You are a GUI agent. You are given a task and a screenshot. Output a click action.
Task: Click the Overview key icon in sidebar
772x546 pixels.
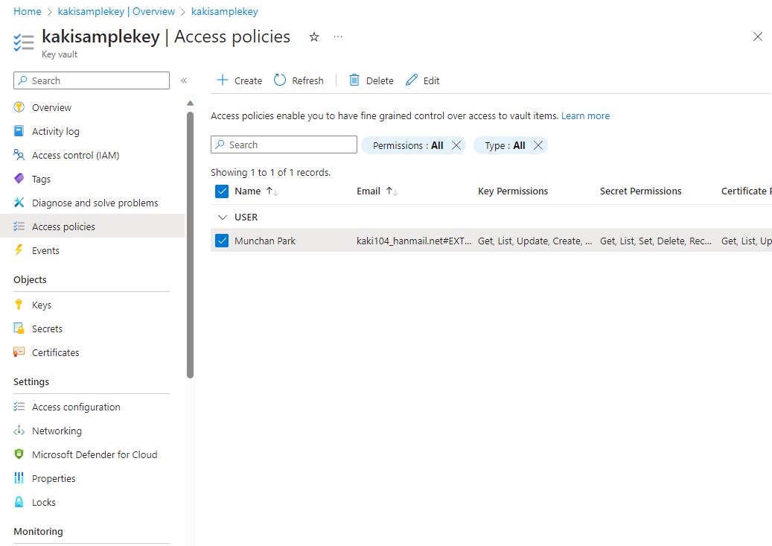coord(19,107)
